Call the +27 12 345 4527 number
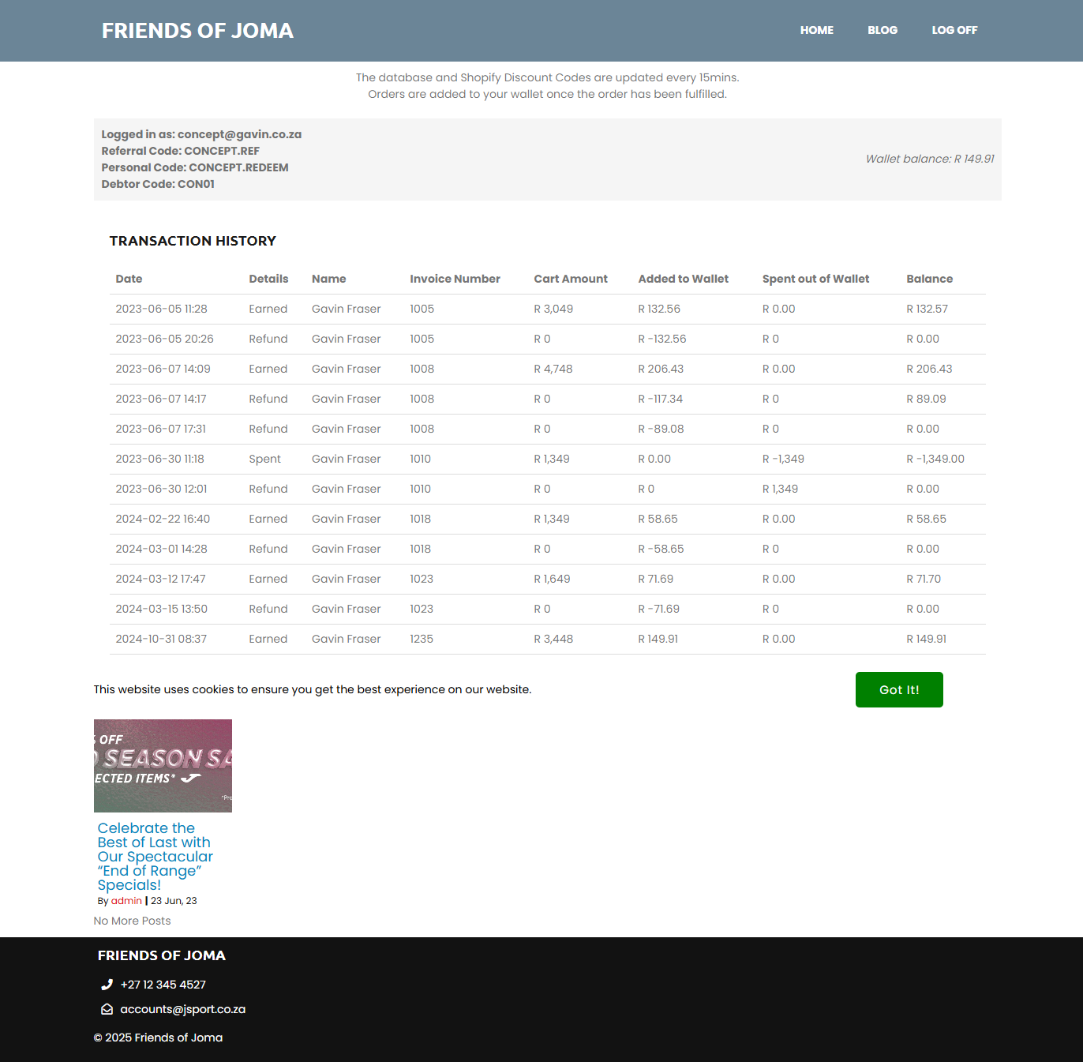The height and width of the screenshot is (1062, 1083). click(163, 985)
